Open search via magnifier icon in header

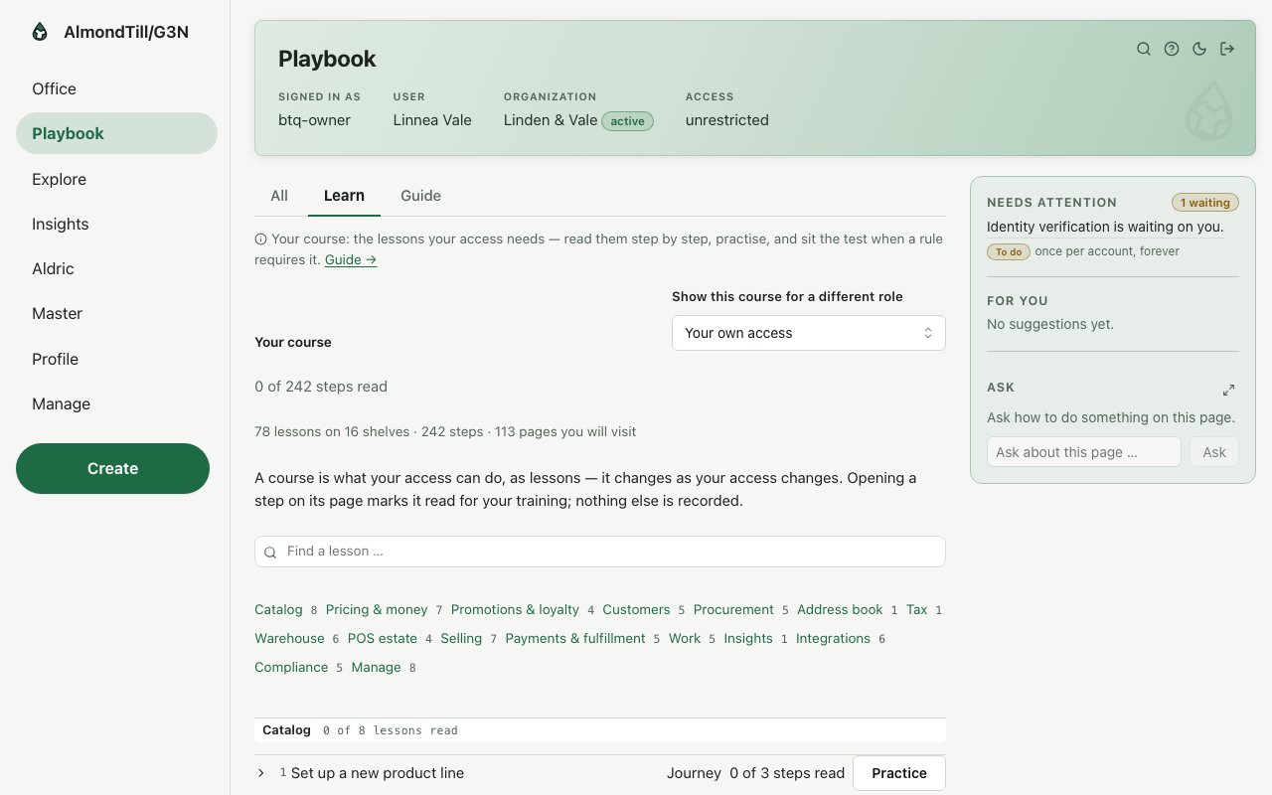(1144, 49)
